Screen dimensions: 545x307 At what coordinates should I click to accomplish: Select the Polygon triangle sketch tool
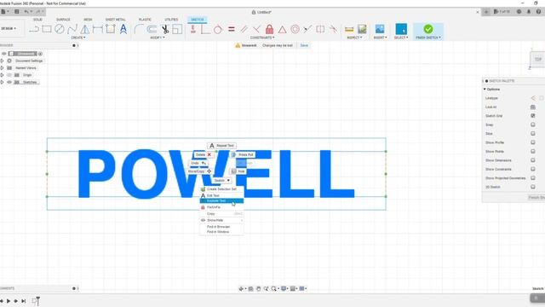pyautogui.click(x=85, y=29)
